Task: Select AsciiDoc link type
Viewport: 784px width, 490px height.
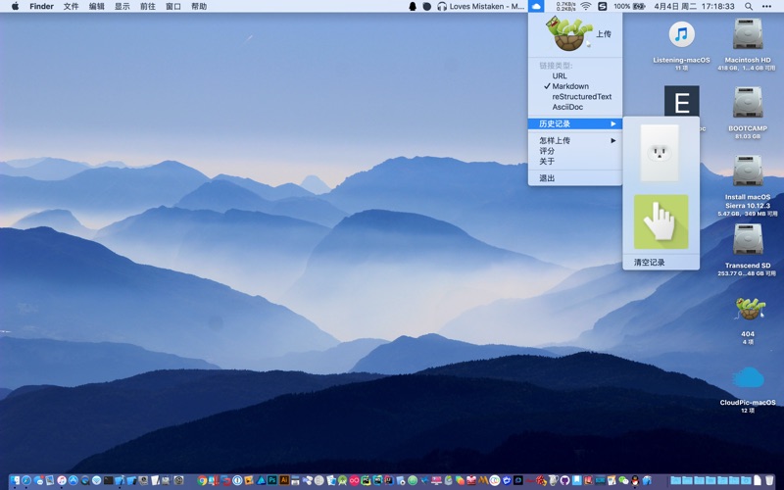Action: click(567, 107)
